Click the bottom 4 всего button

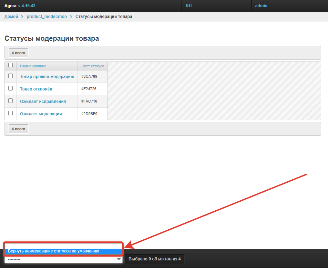click(x=18, y=129)
